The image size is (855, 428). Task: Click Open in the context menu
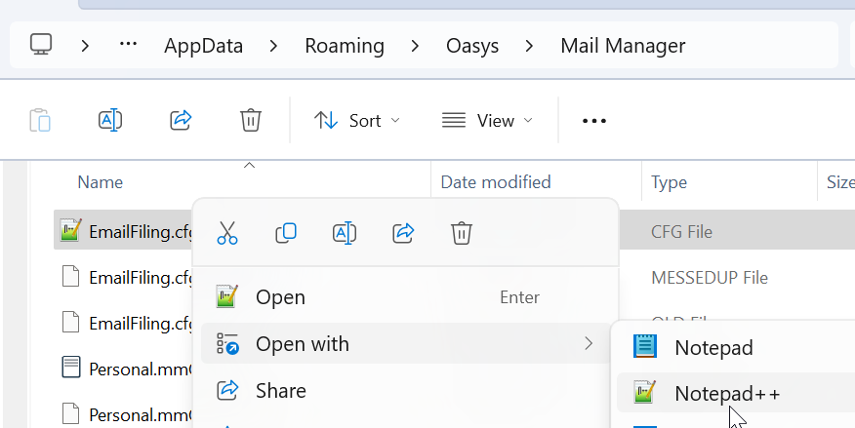pos(280,297)
